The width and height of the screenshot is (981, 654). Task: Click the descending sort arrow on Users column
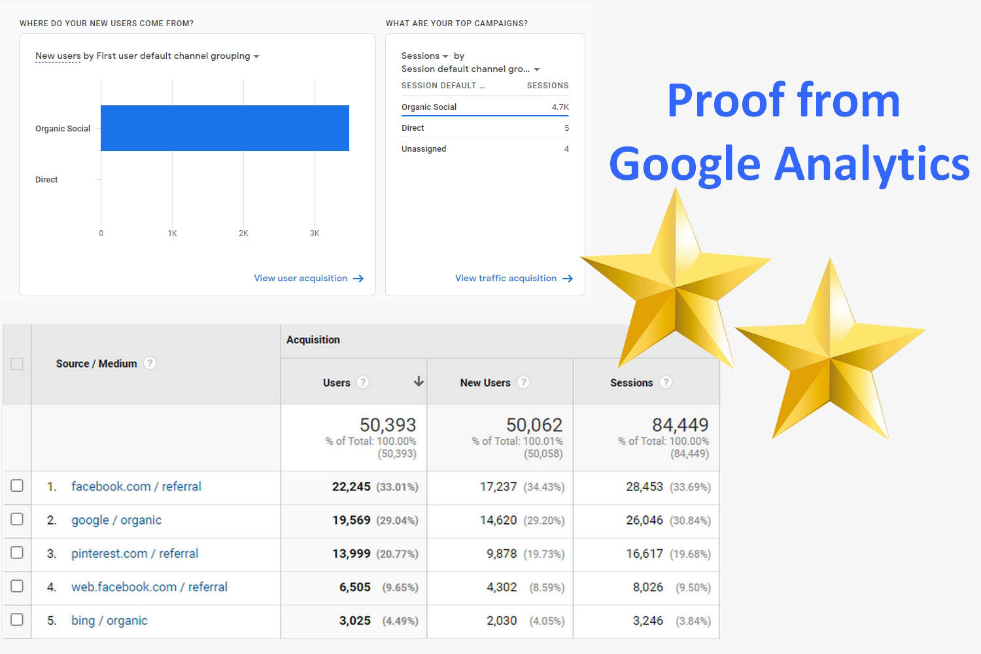[419, 382]
